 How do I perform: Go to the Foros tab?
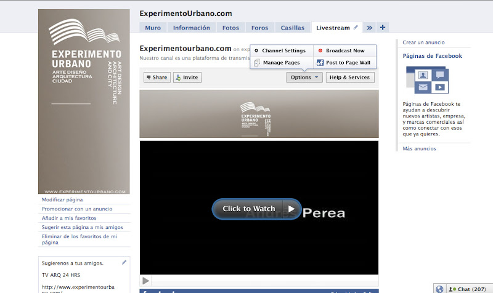click(259, 28)
